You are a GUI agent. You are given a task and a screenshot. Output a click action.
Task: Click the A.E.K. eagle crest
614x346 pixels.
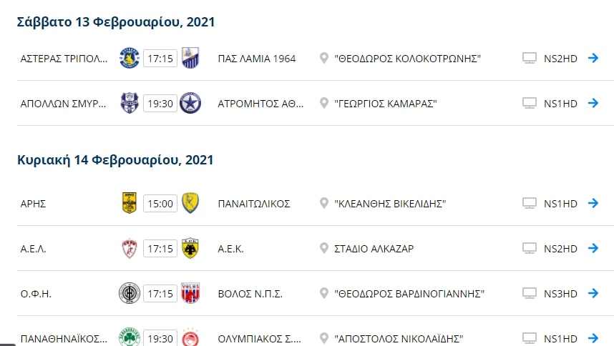pyautogui.click(x=190, y=248)
